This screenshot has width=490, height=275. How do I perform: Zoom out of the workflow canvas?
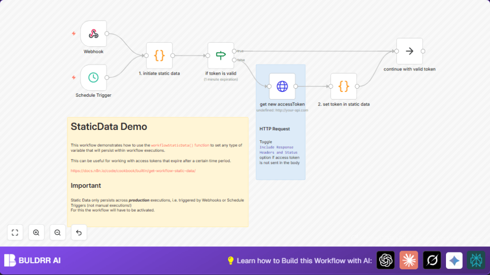tap(57, 232)
